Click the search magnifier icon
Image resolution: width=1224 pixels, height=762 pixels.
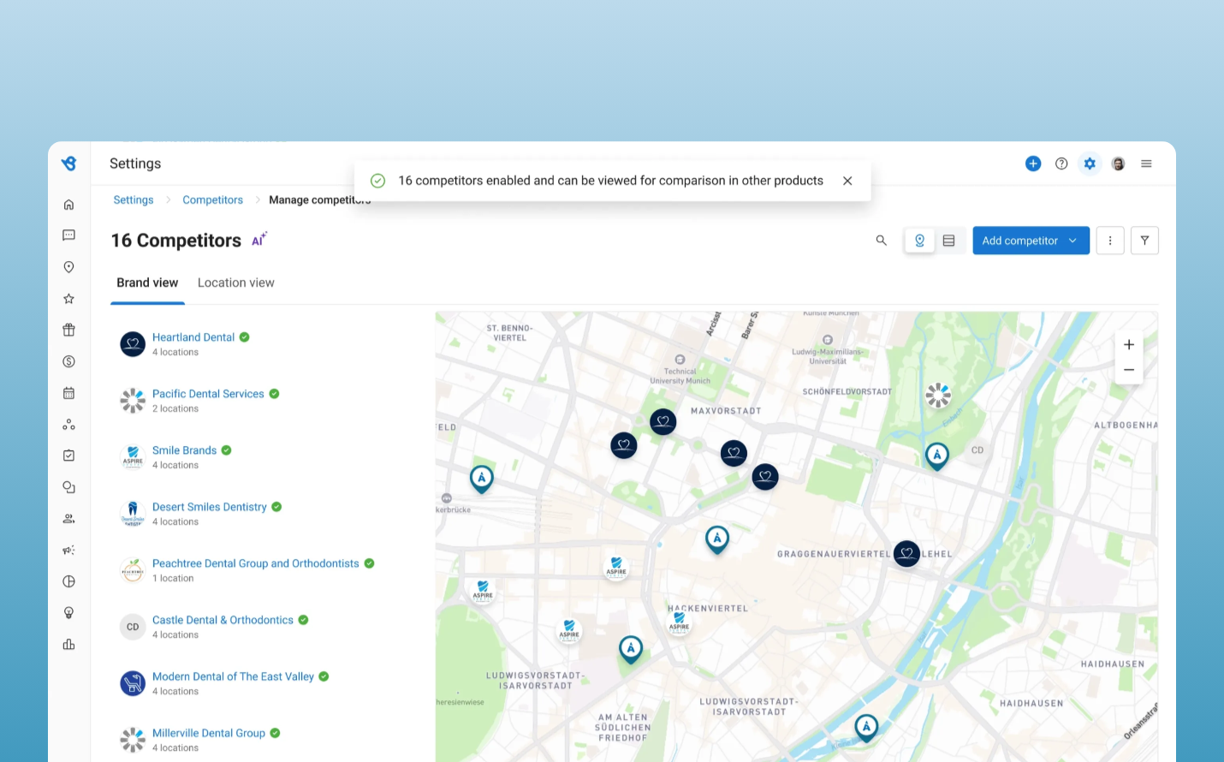click(881, 241)
